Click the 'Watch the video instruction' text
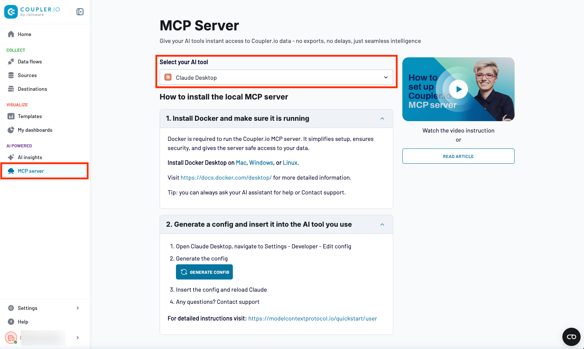The image size is (584, 349). pyautogui.click(x=458, y=130)
